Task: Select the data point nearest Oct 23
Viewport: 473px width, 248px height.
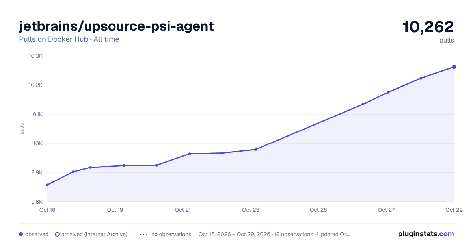Action: (256, 150)
